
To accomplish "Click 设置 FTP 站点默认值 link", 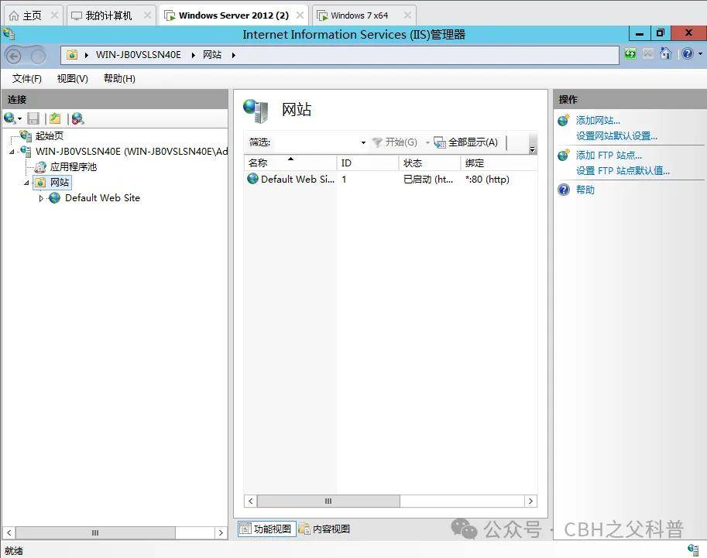I will pos(623,171).
